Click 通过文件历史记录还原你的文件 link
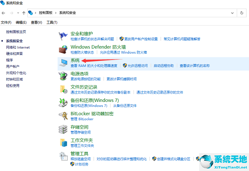 tap(160, 92)
